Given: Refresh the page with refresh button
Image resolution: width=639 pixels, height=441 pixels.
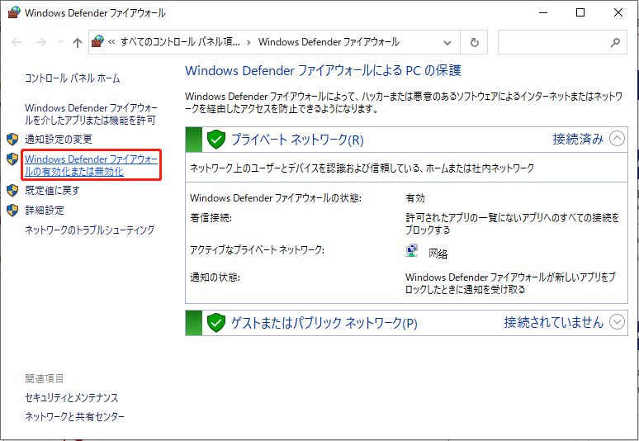Looking at the screenshot, I should [x=475, y=42].
